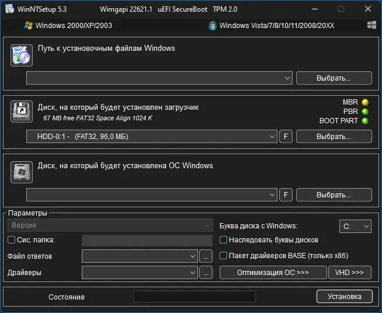Click the green PBR status indicator

pos(365,112)
